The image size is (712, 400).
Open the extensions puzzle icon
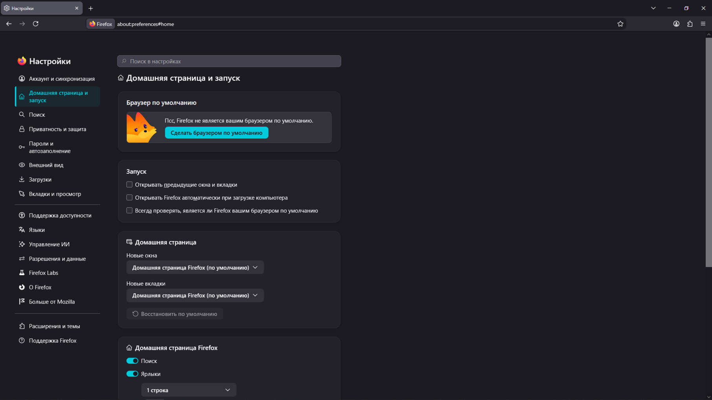coord(690,24)
